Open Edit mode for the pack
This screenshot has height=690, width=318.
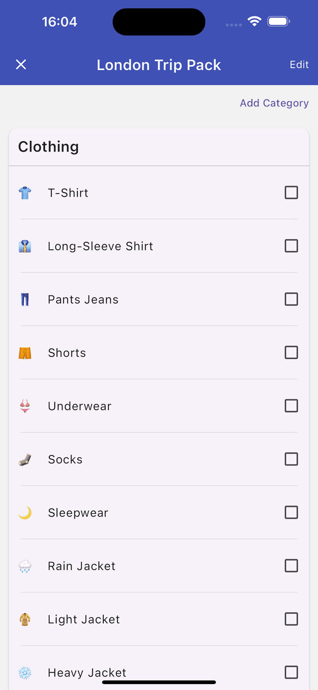tap(299, 65)
